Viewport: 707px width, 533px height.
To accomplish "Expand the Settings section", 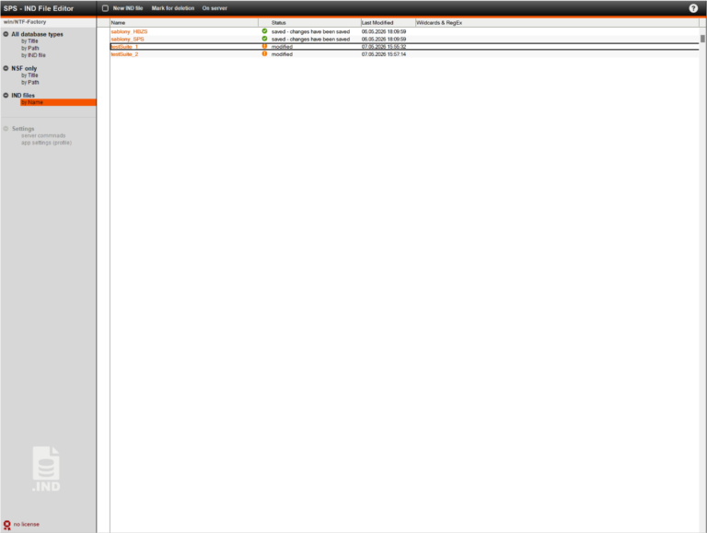I will [6, 129].
